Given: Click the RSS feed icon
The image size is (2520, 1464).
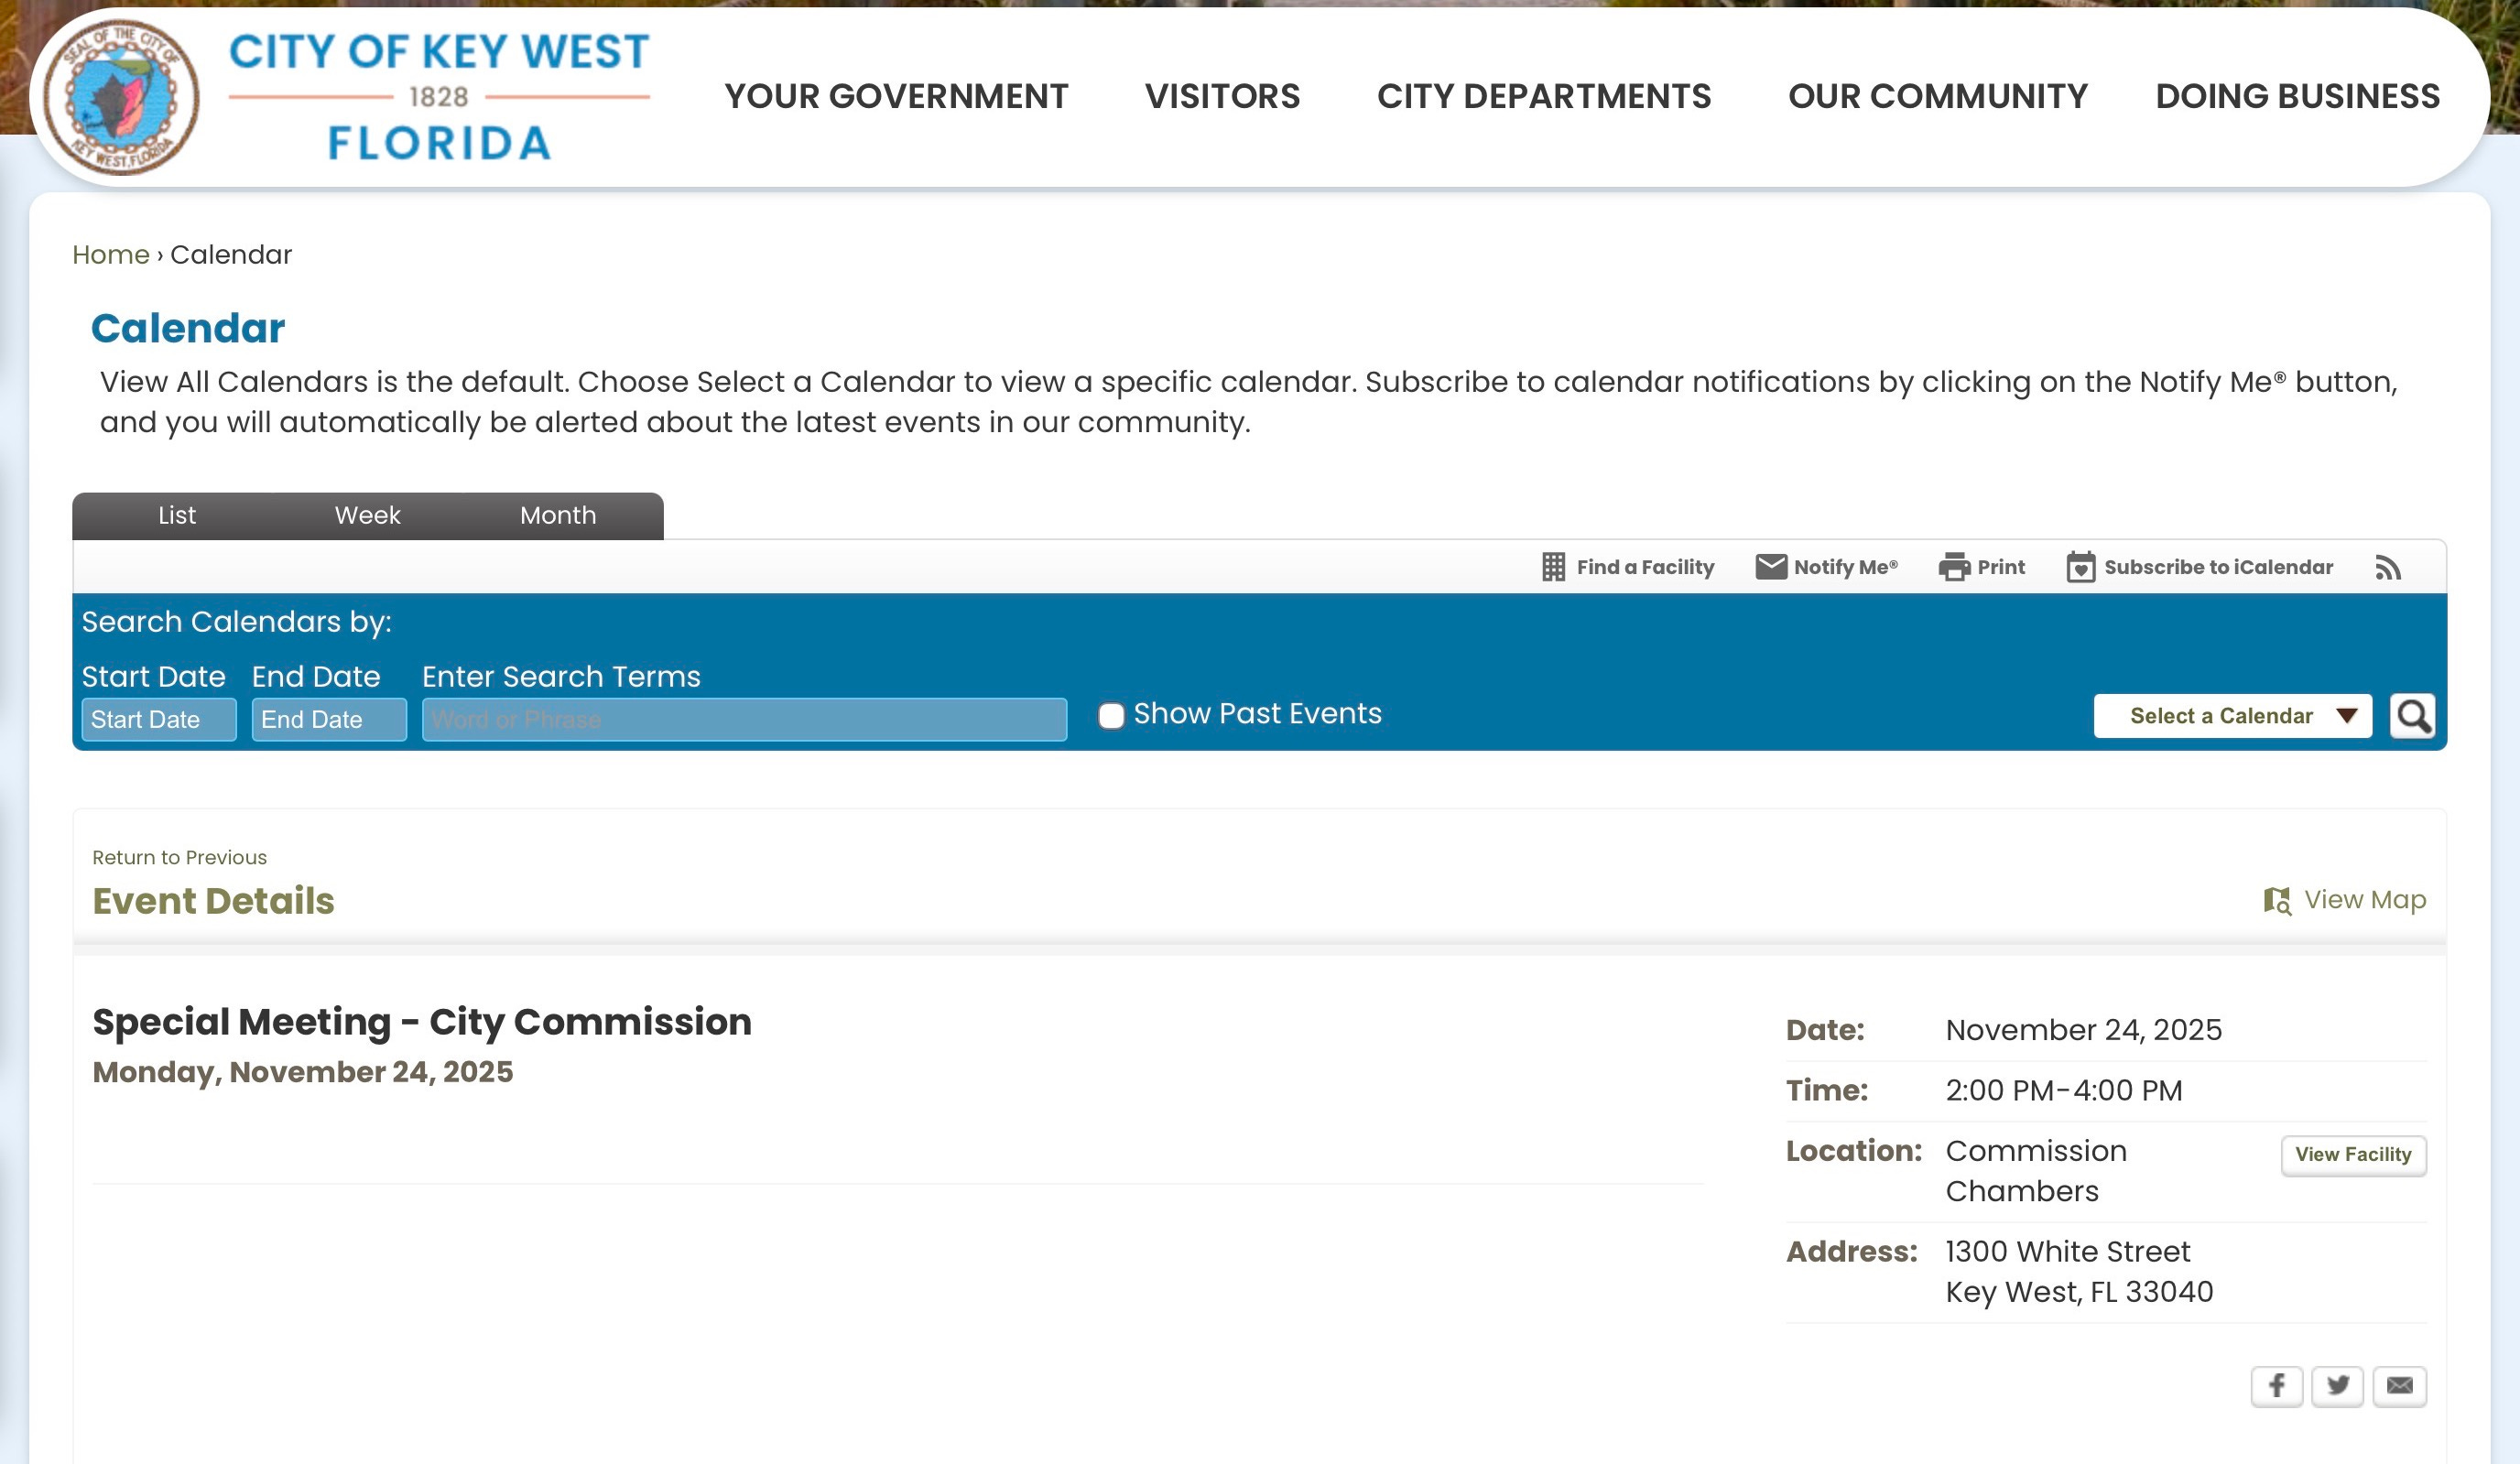Looking at the screenshot, I should (2387, 568).
